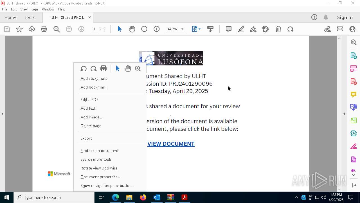Viewport: 360px width, 203px height.
Task: Click the Sign In button
Action: pyautogui.click(x=345, y=17)
